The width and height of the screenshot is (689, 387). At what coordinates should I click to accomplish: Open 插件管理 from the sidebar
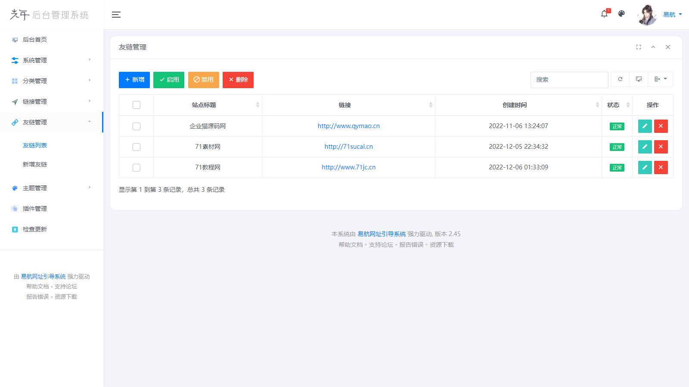[x=35, y=209]
